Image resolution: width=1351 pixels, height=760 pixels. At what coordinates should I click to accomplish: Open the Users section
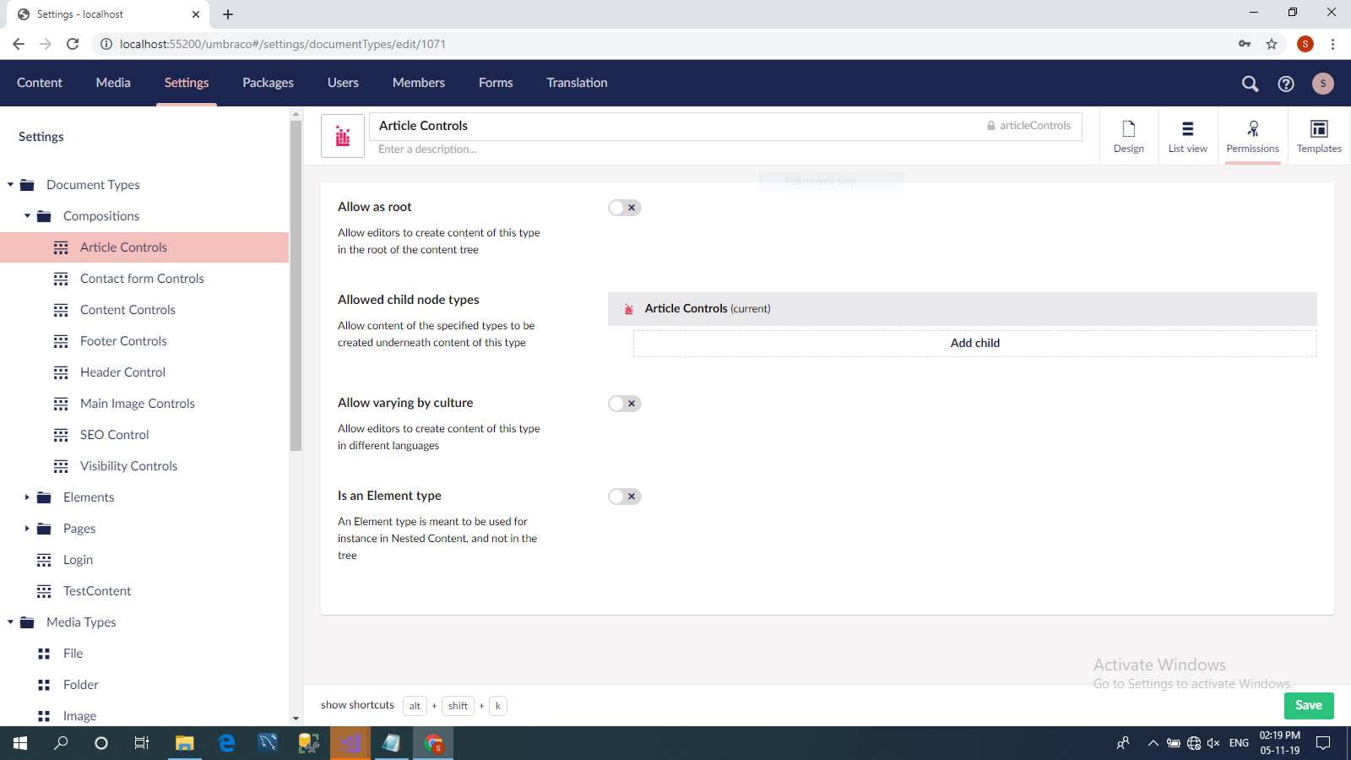coord(343,83)
